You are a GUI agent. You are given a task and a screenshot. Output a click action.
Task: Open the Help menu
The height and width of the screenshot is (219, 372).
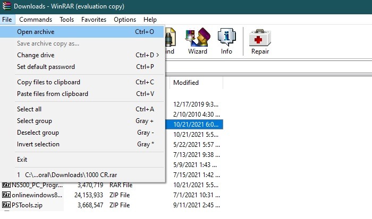[x=150, y=20]
